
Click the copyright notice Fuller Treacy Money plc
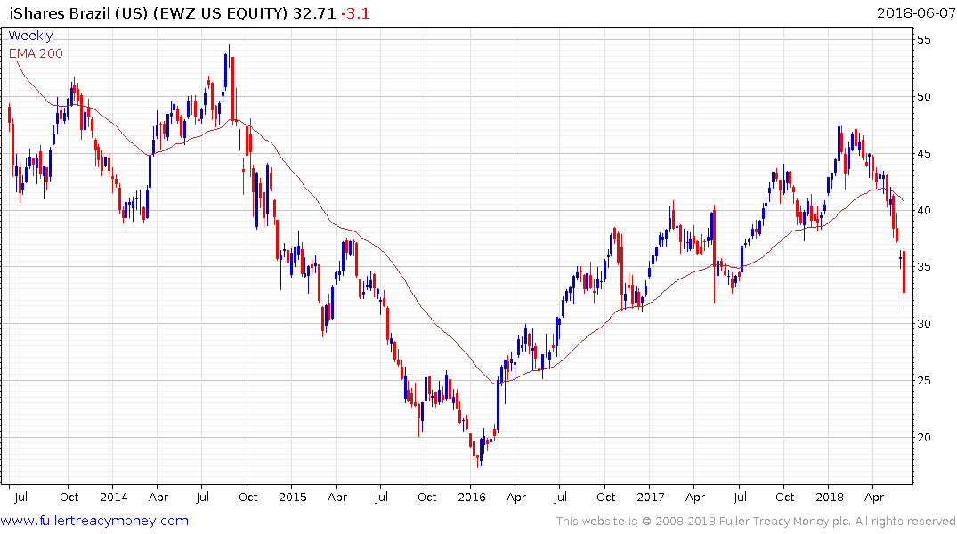point(756,522)
